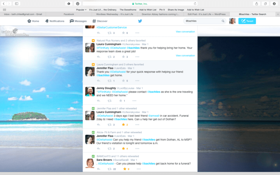The image size is (280, 175).
Task: Retweet Sara Broers' tweet
Action: click(x=109, y=169)
